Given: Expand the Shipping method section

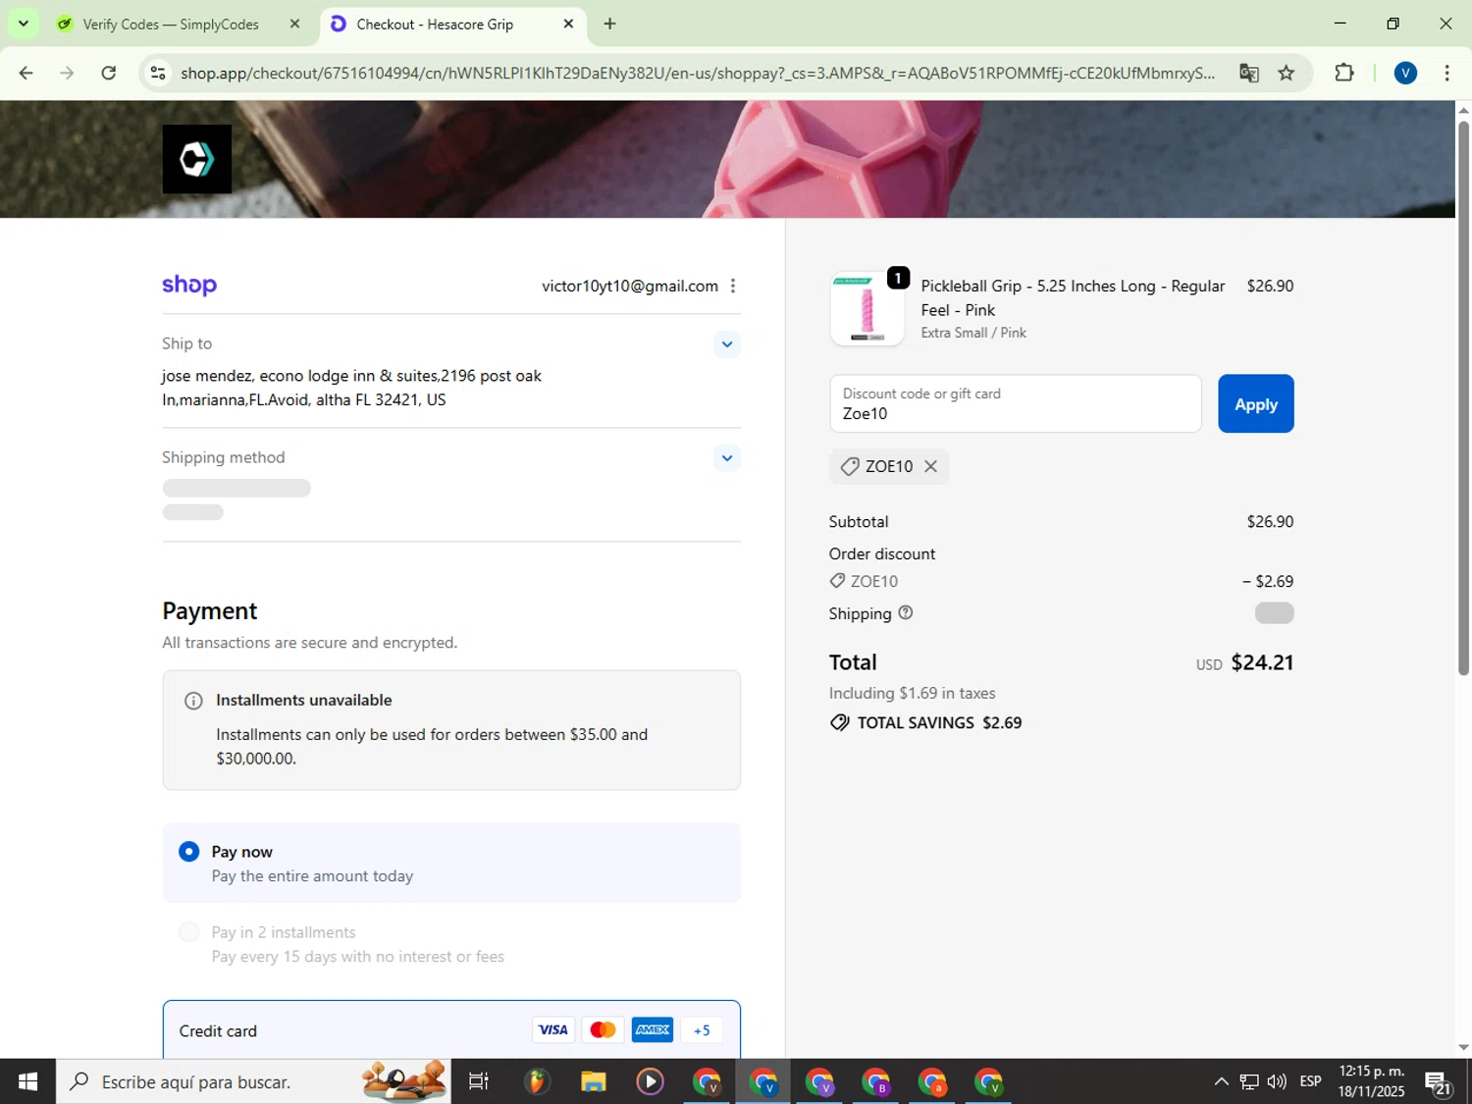Looking at the screenshot, I should tap(727, 457).
